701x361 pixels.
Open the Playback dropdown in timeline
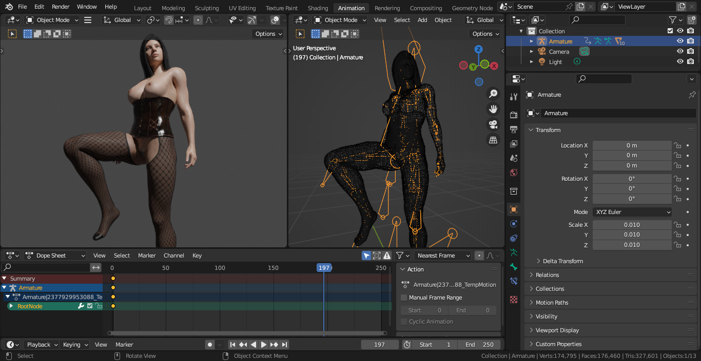[42, 345]
